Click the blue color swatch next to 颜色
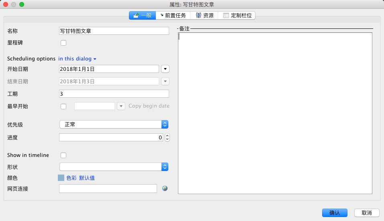The height and width of the screenshot is (221, 384). pyautogui.click(x=61, y=178)
